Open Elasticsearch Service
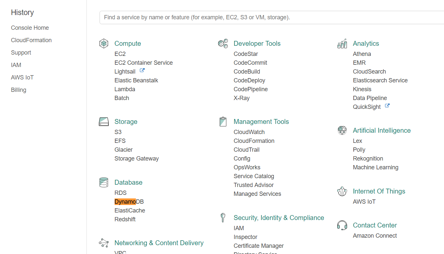 380,80
